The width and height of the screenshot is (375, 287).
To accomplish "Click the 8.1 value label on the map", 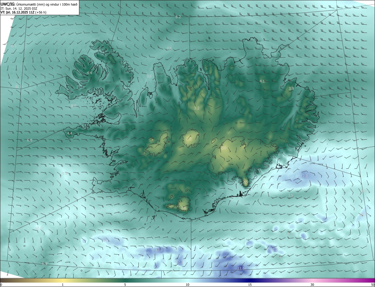I will [x=149, y=76].
